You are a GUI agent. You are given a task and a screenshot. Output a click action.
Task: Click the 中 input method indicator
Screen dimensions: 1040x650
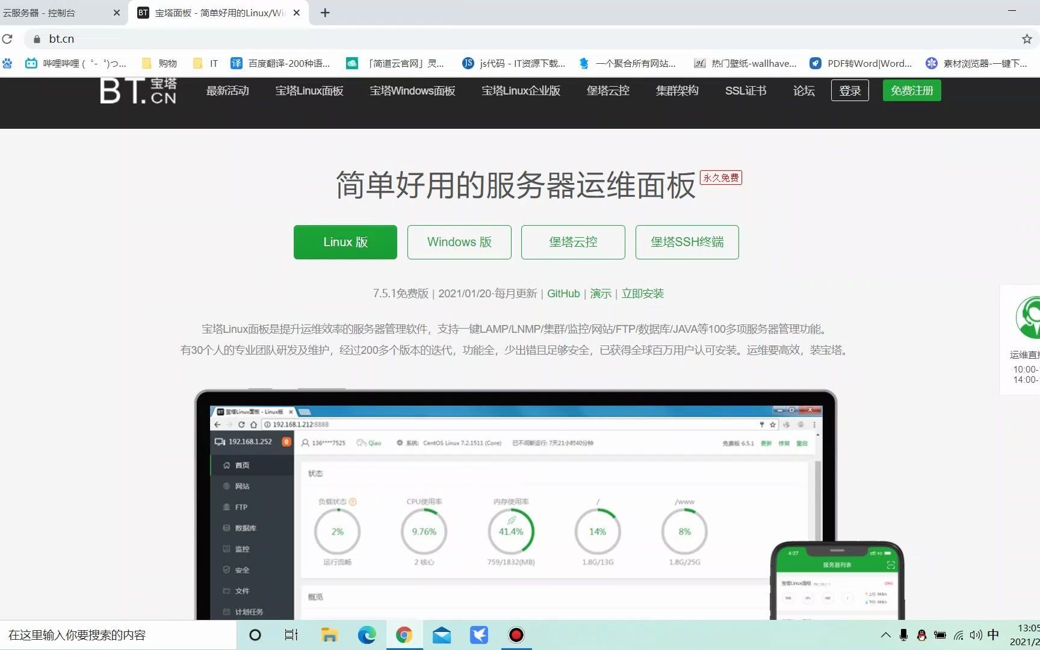pyautogui.click(x=994, y=634)
